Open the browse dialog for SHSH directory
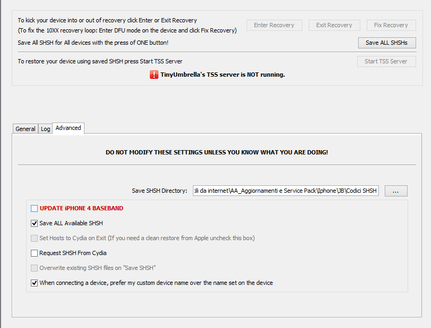 click(396, 191)
